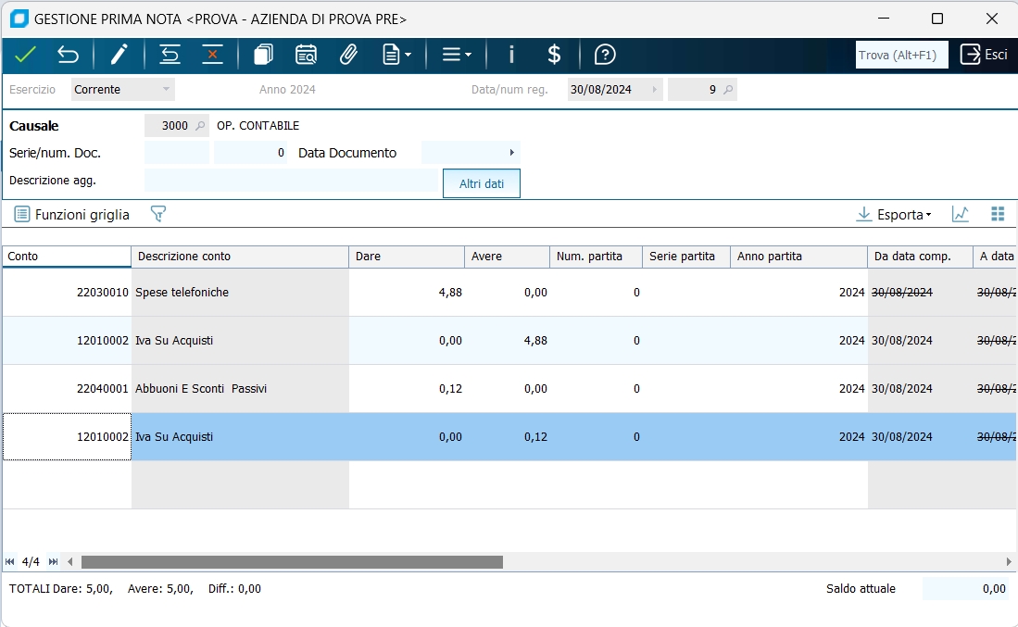The width and height of the screenshot is (1018, 627).
Task: Click the green checkmark confirm icon
Action: pos(25,55)
